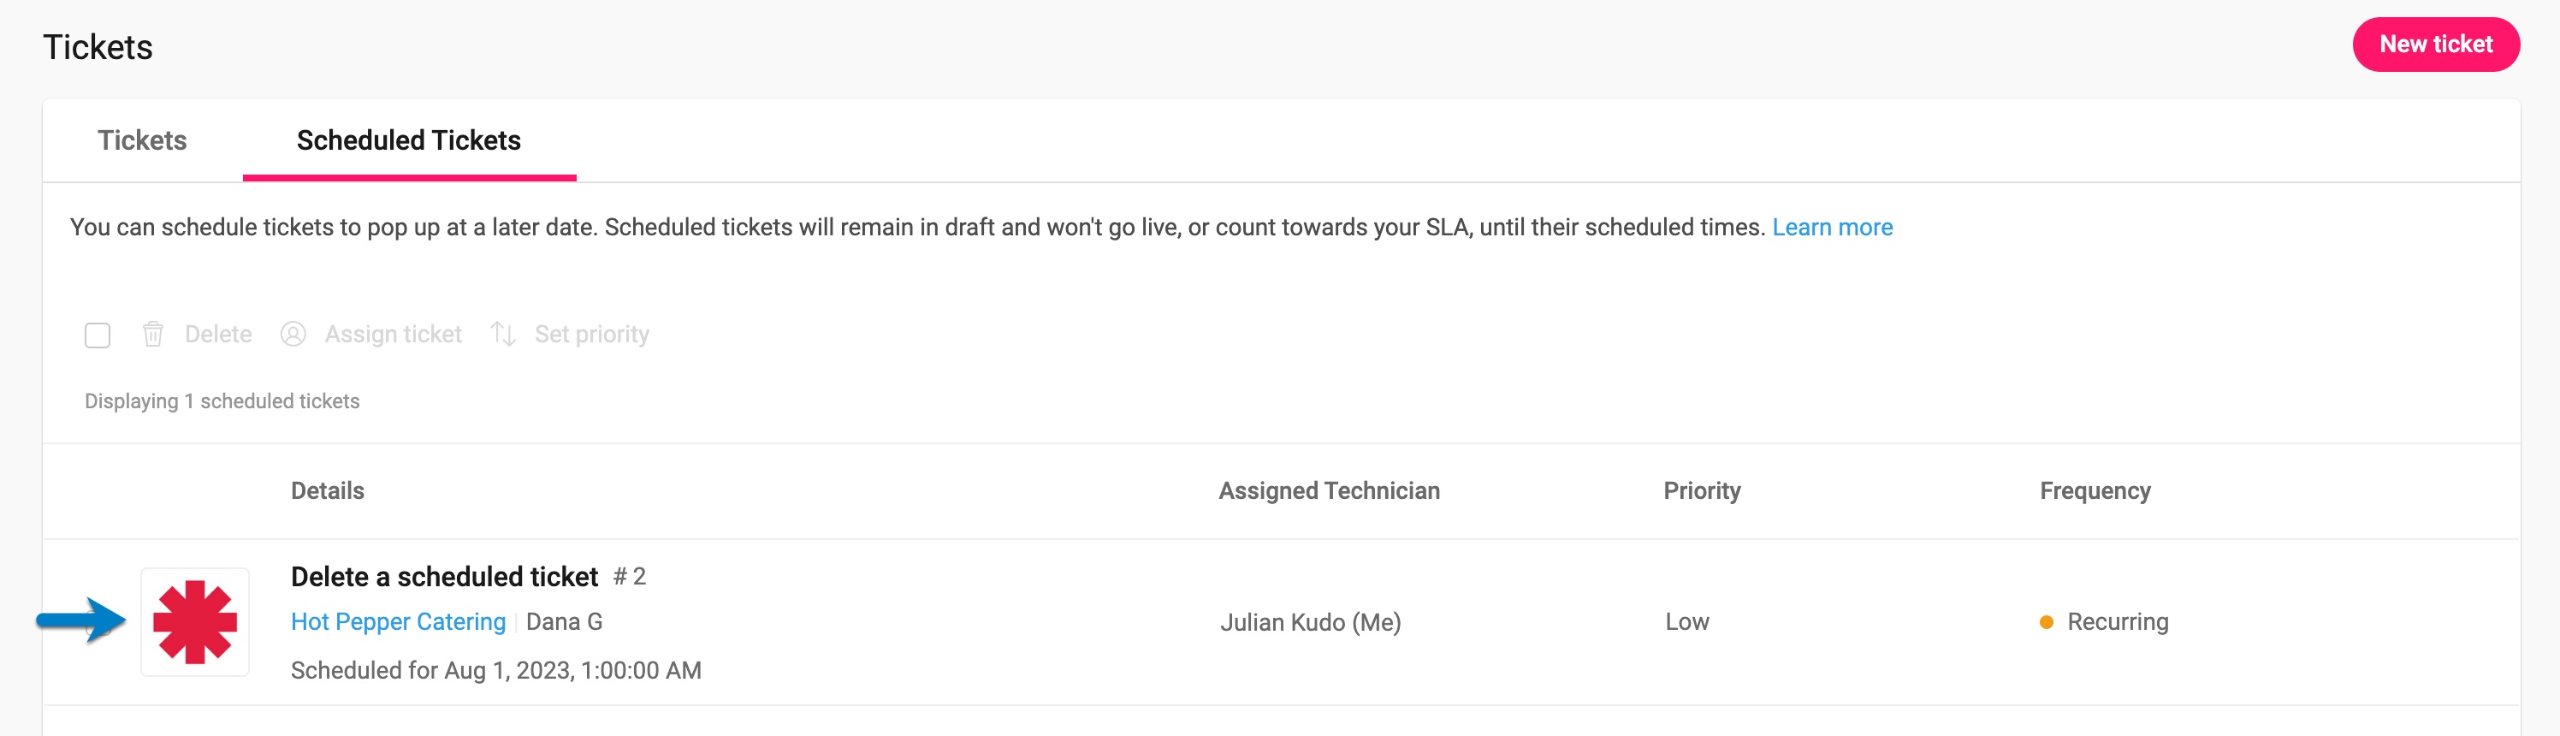Click the Assign ticket action label
The height and width of the screenshot is (736, 2560).
[x=394, y=334]
